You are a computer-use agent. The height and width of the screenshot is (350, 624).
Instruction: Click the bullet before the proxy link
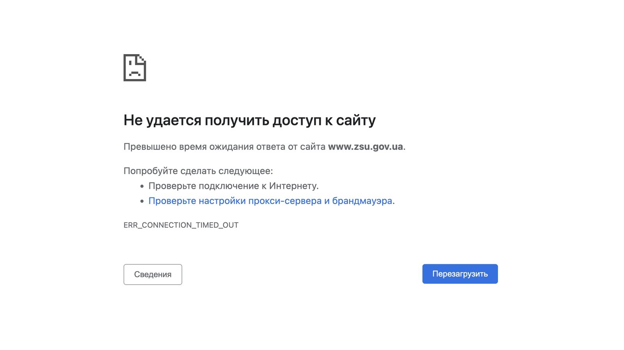[142, 201]
